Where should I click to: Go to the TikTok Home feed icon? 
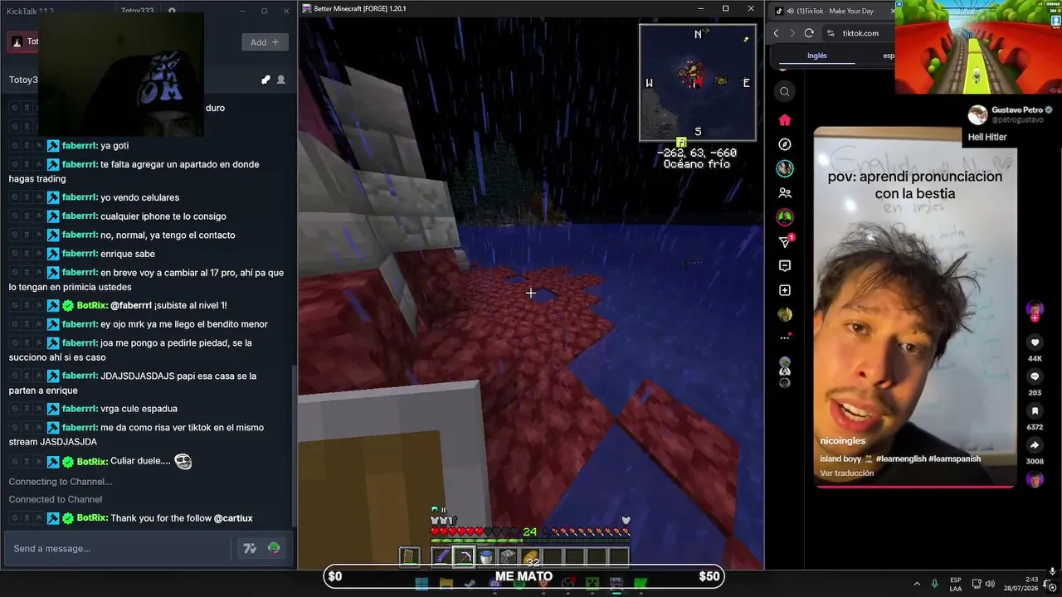pos(785,120)
